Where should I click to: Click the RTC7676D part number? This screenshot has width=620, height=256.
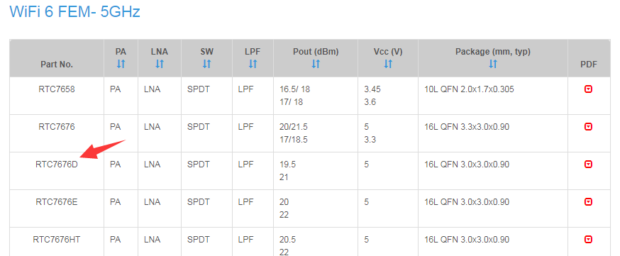point(57,165)
